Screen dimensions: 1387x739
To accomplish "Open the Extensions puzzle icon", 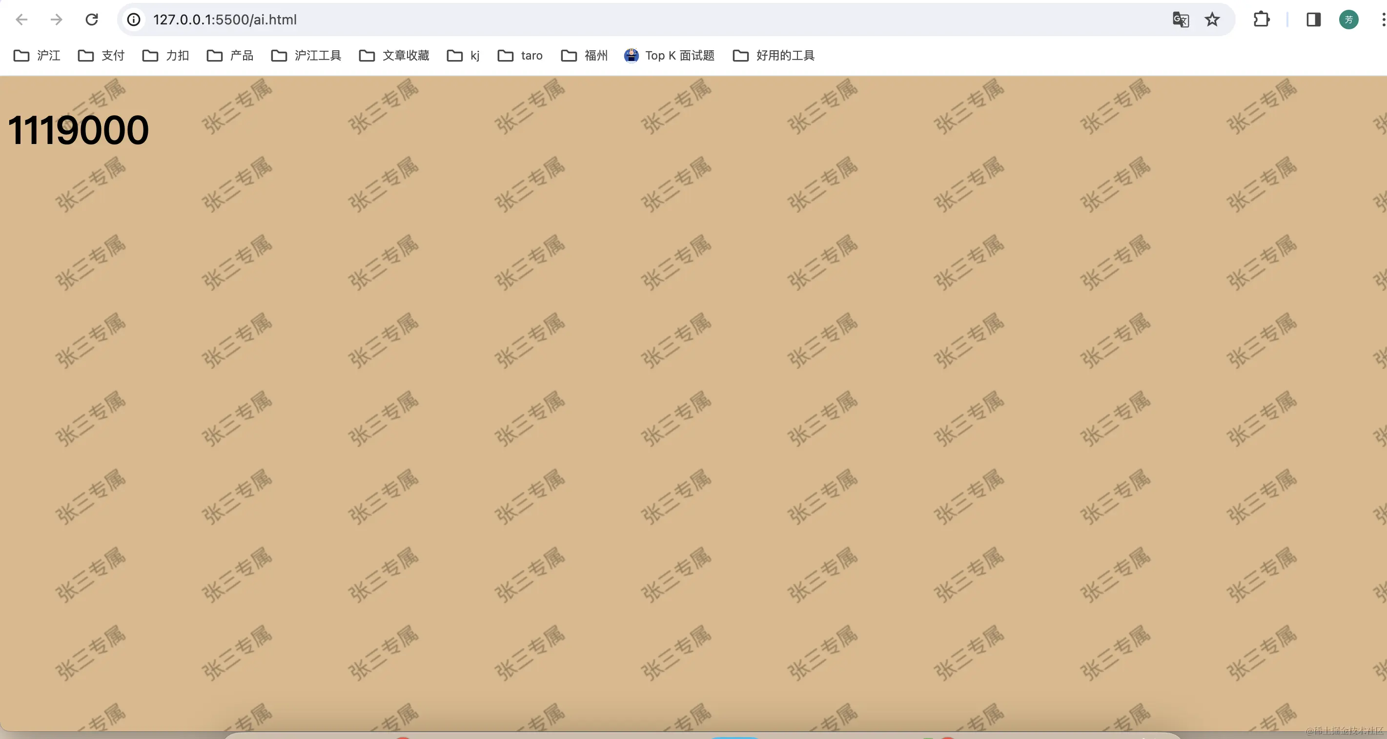I will [x=1261, y=20].
